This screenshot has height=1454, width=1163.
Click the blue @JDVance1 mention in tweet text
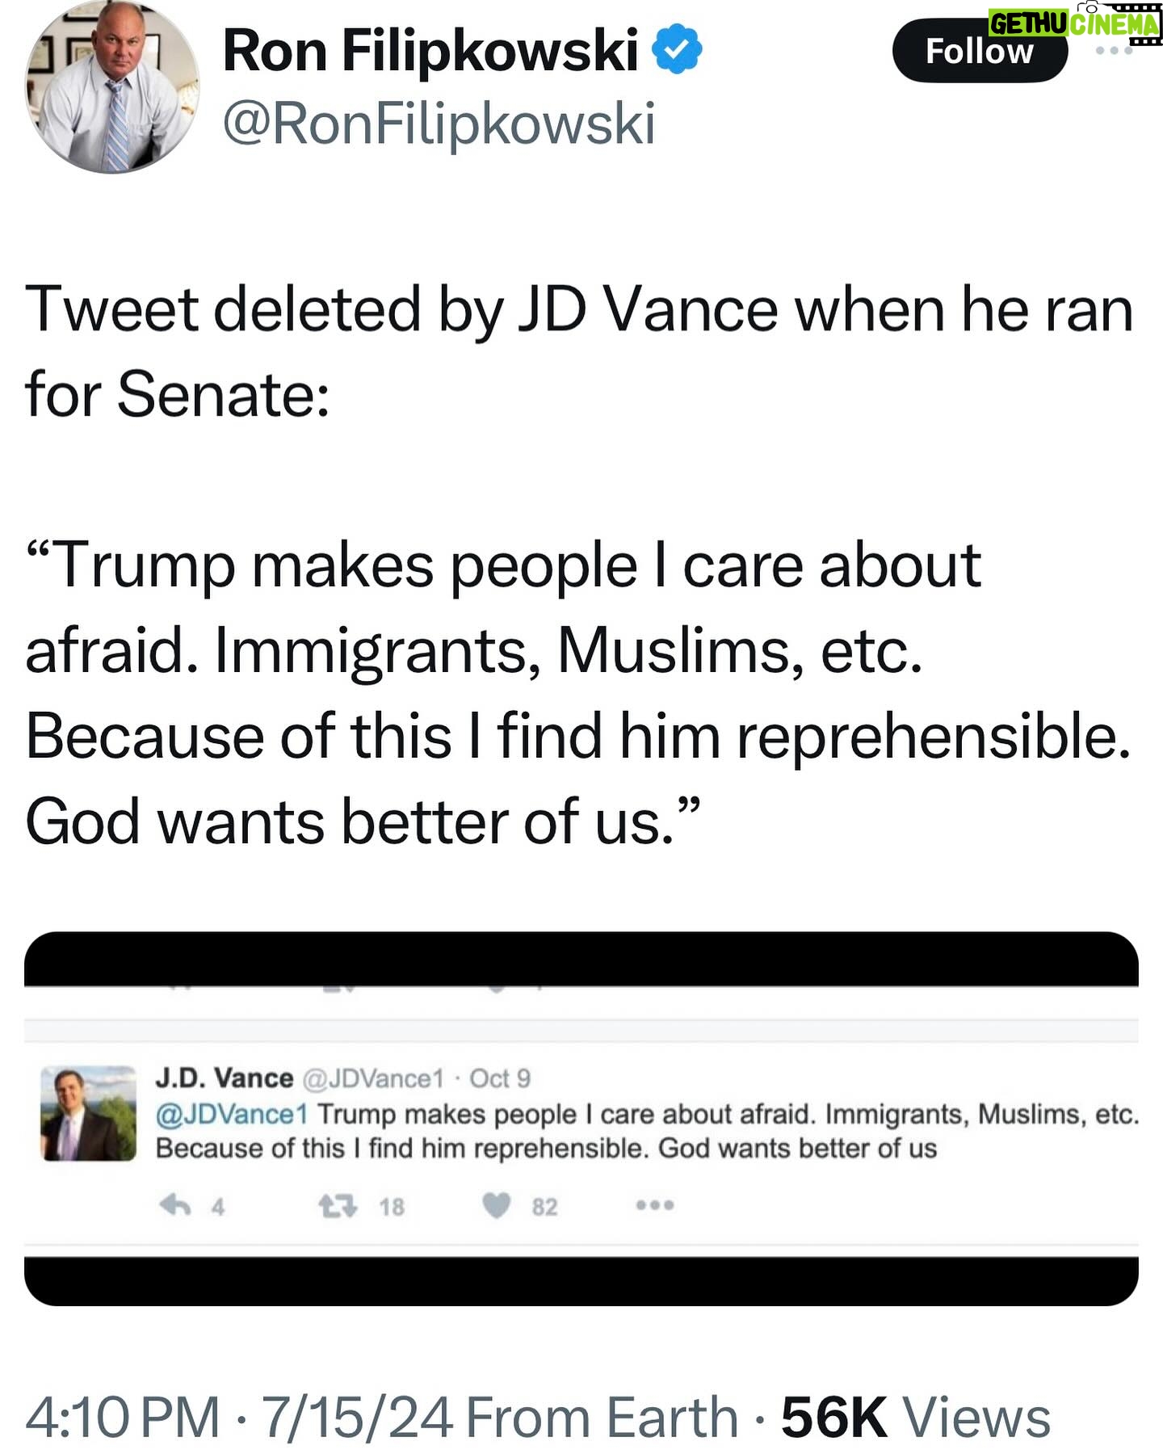pos(232,1114)
